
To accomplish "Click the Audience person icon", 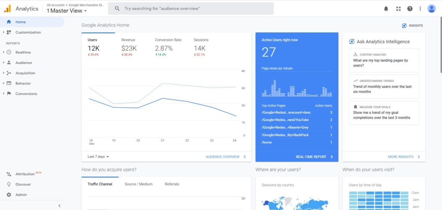I will (x=9, y=63).
